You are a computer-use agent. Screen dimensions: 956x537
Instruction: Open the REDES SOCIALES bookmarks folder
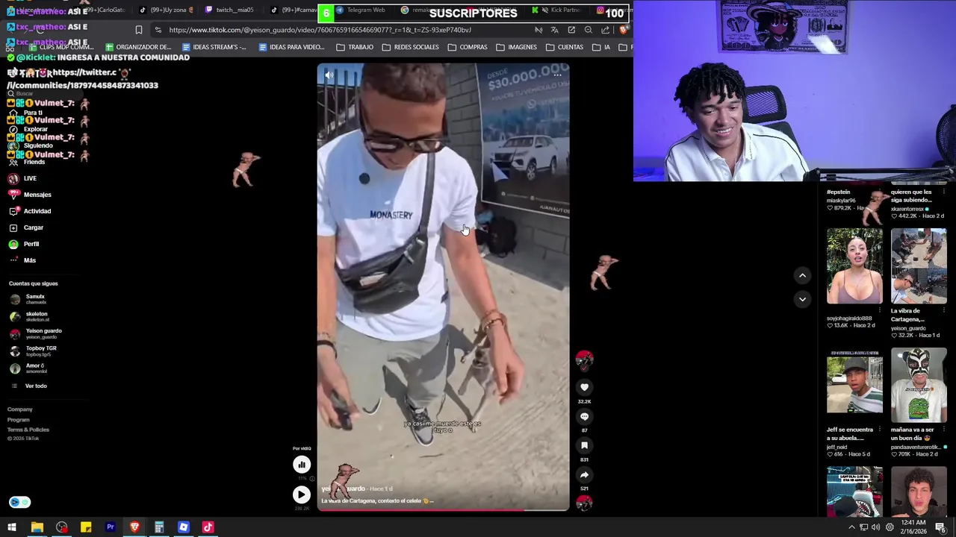(410, 47)
